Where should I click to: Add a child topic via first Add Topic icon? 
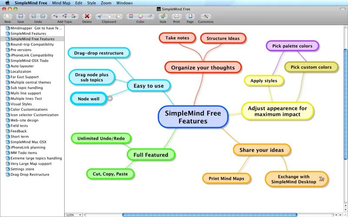(x=56, y=16)
